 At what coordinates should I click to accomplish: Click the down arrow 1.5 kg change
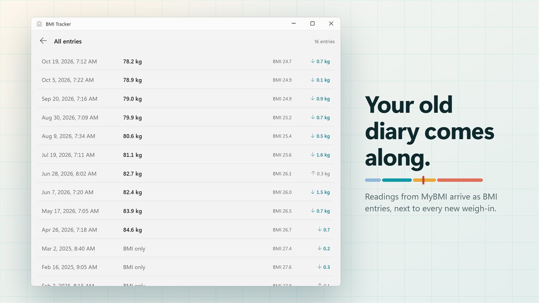320,192
